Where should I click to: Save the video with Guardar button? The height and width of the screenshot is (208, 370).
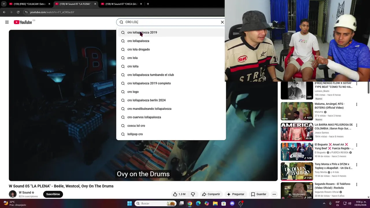click(x=258, y=194)
